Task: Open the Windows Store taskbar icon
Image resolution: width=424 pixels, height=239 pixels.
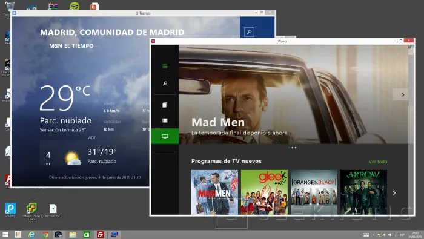Action: click(x=87, y=234)
